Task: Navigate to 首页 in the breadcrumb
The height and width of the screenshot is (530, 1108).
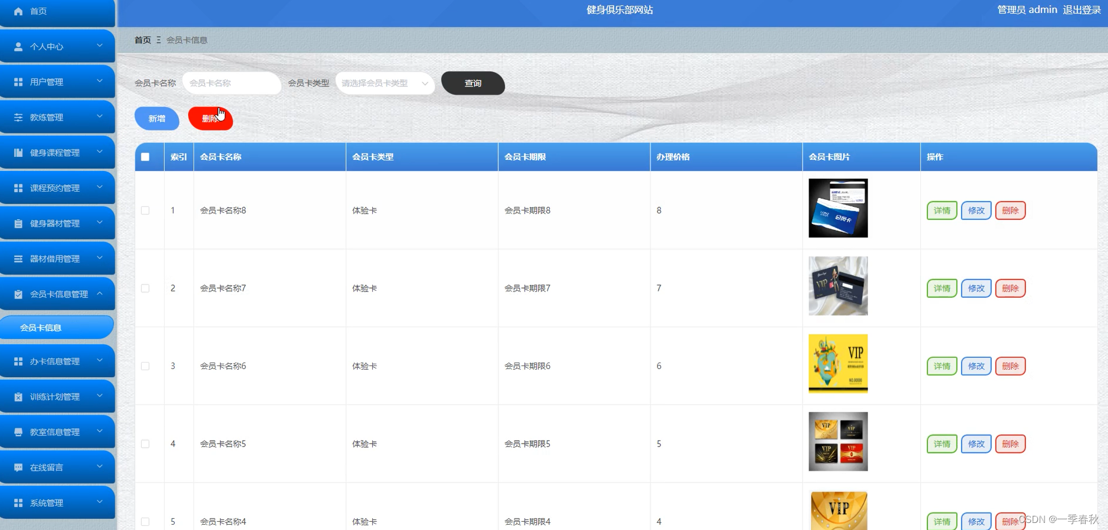Action: [142, 39]
